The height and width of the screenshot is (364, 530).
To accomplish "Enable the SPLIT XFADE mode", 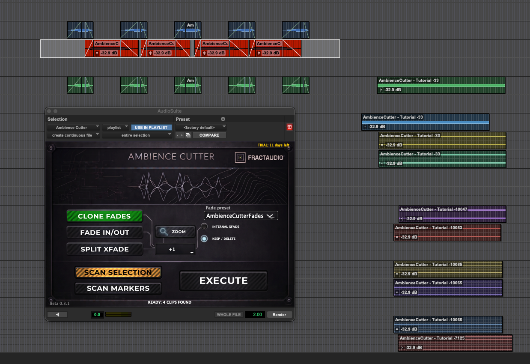I will click(x=104, y=249).
